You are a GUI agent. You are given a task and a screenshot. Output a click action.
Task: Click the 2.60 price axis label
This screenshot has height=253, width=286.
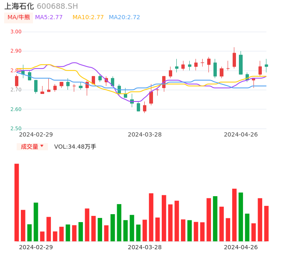pyautogui.click(x=16, y=109)
